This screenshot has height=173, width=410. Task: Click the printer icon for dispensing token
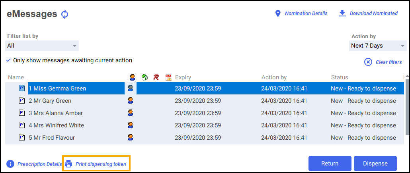point(69,164)
